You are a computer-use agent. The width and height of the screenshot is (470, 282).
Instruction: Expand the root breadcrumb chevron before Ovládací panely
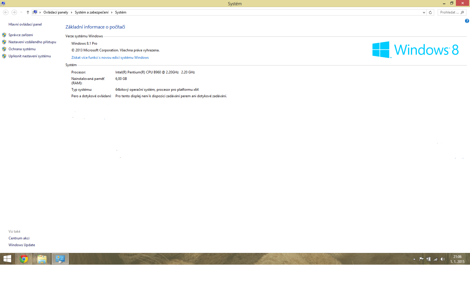click(40, 12)
